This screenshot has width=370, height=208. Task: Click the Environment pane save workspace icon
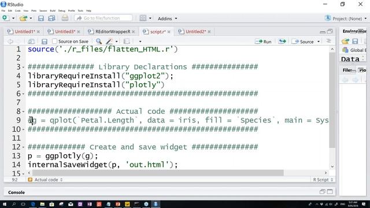(355, 42)
